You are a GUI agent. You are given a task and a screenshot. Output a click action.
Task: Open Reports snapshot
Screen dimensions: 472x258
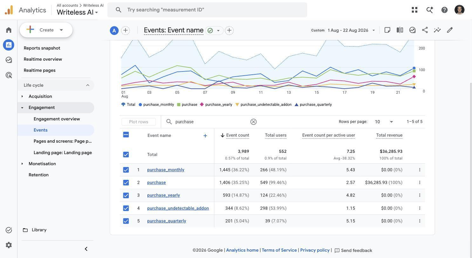(x=42, y=48)
